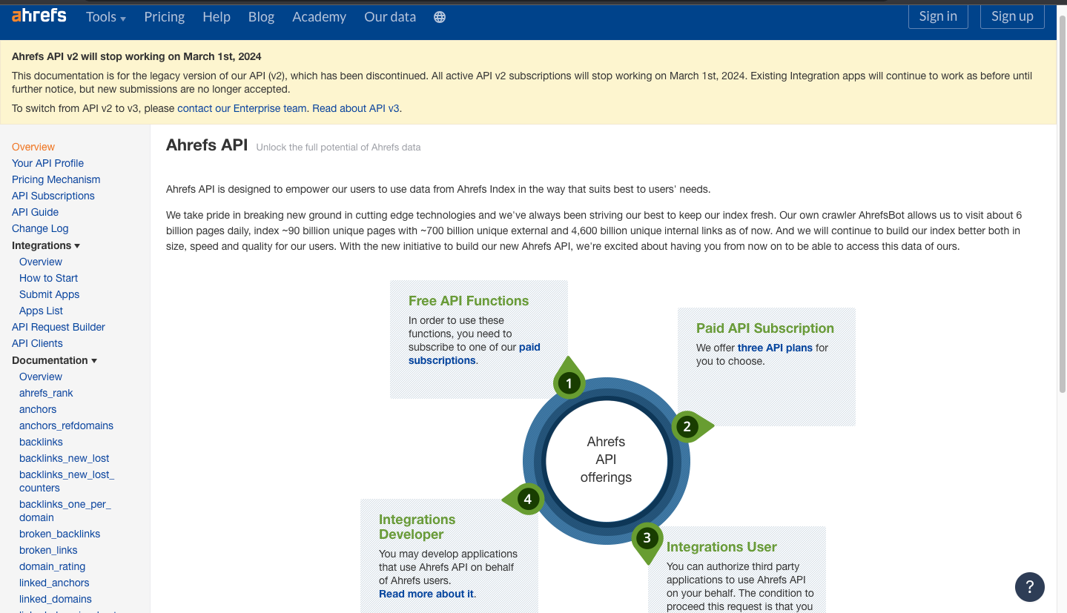Open Apps List in sidebar
Image resolution: width=1067 pixels, height=613 pixels.
click(41, 311)
